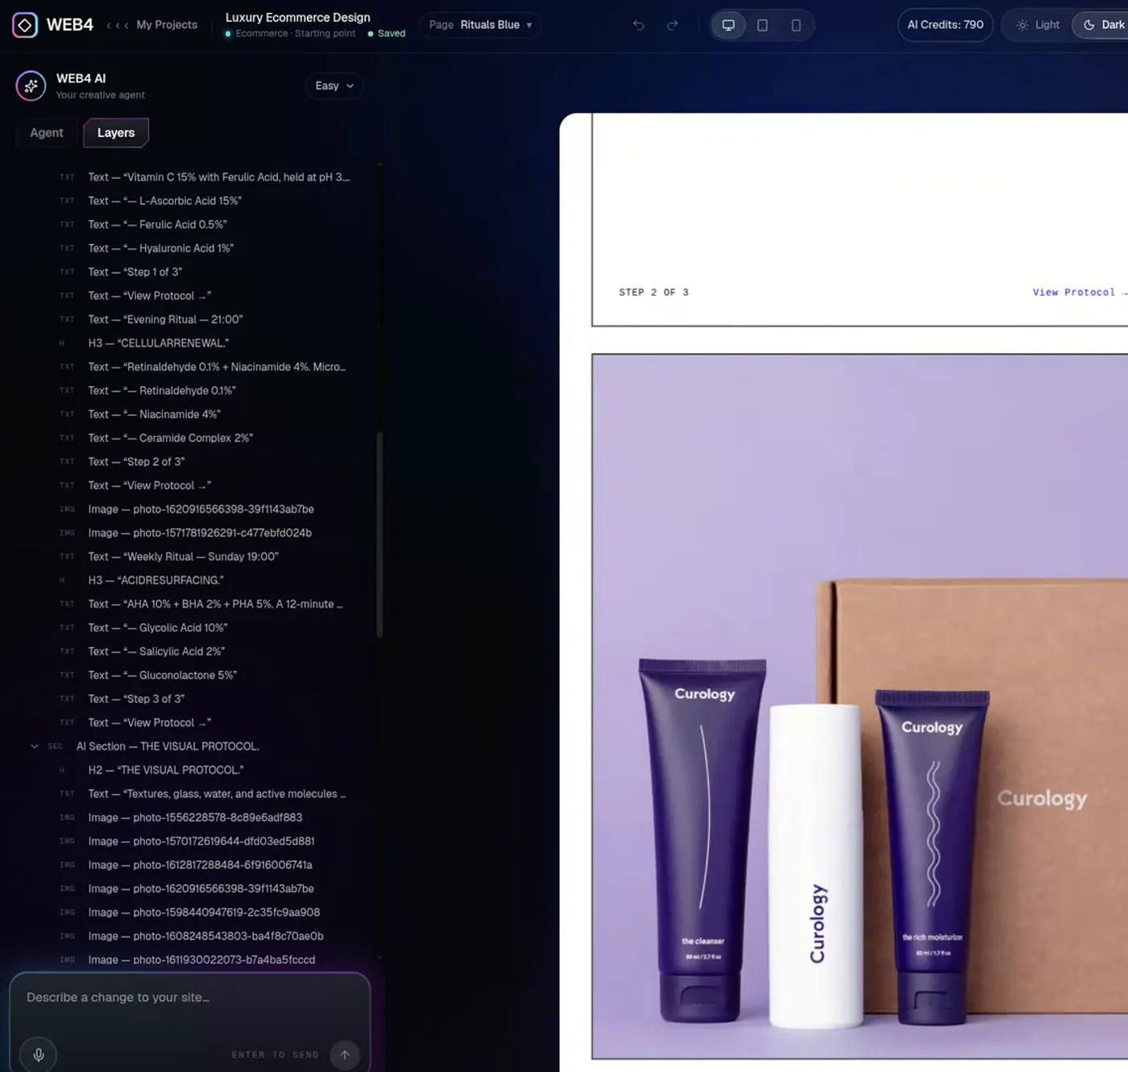
Task: Click View Protocol link in the preview
Action: click(1080, 293)
